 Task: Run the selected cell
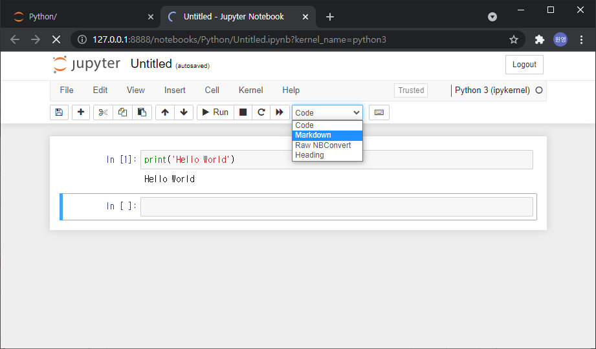215,112
